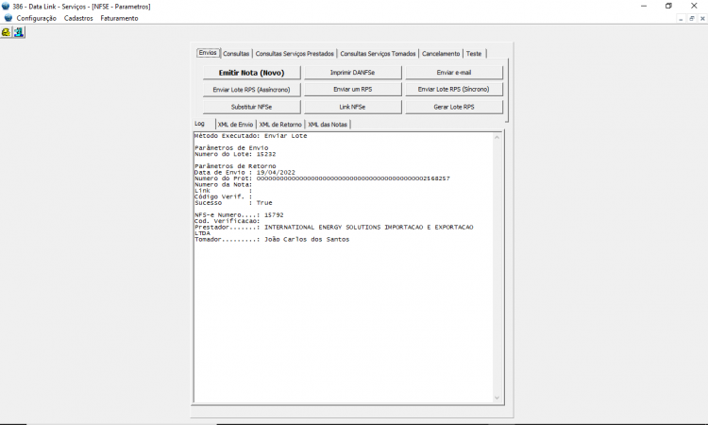
Task: Select the Log tab
Action: click(199, 124)
